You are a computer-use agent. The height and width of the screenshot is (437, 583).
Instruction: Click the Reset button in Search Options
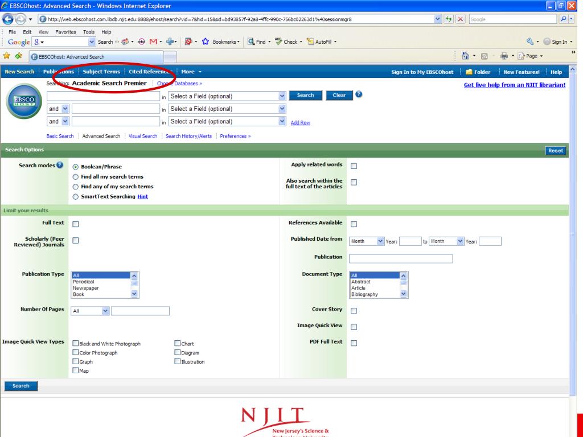(x=556, y=150)
